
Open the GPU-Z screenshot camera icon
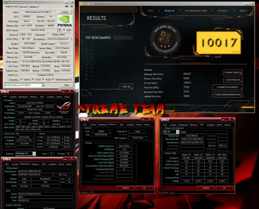(67, 6)
